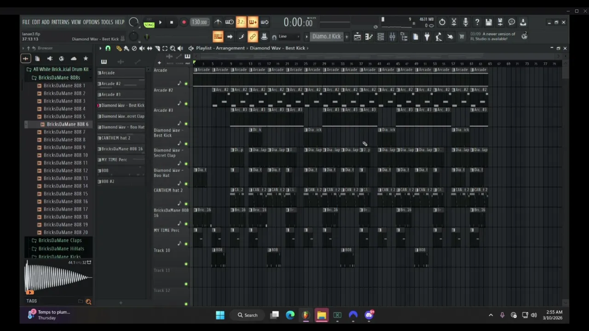
Task: Click the Undo history rotate icon
Action: click(x=442, y=22)
